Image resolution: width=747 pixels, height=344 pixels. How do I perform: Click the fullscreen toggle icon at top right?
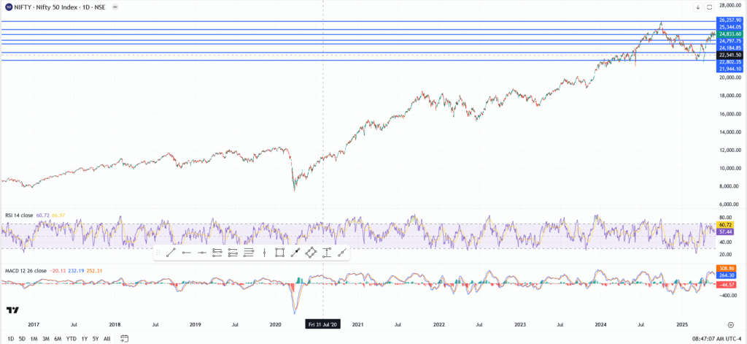[708, 7]
